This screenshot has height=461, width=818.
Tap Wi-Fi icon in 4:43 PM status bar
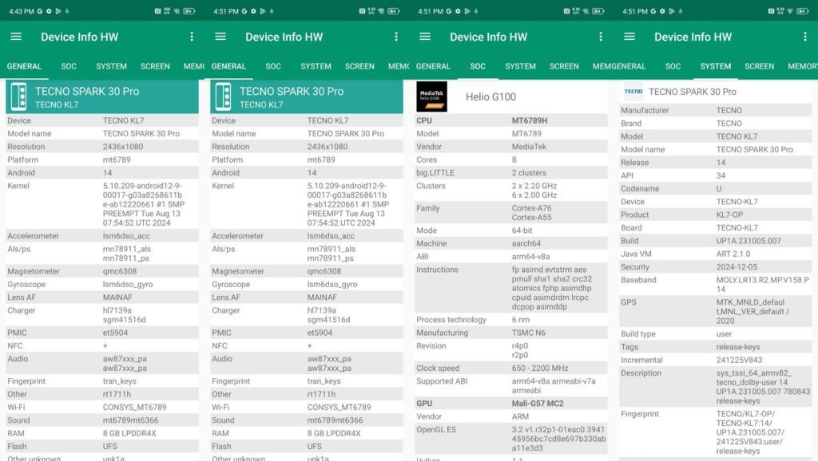click(x=177, y=11)
